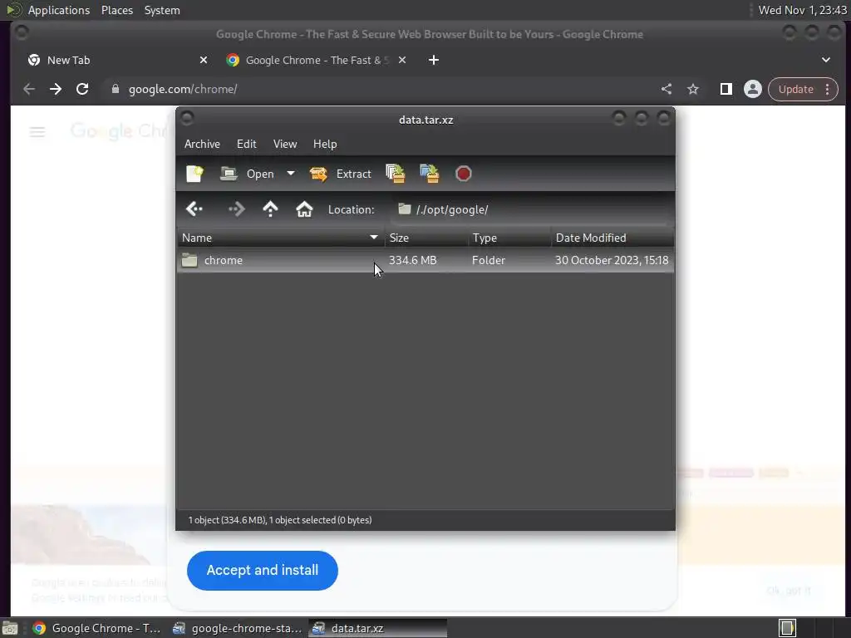Open the Help menu in archive manager
The width and height of the screenshot is (851, 638).
click(325, 144)
